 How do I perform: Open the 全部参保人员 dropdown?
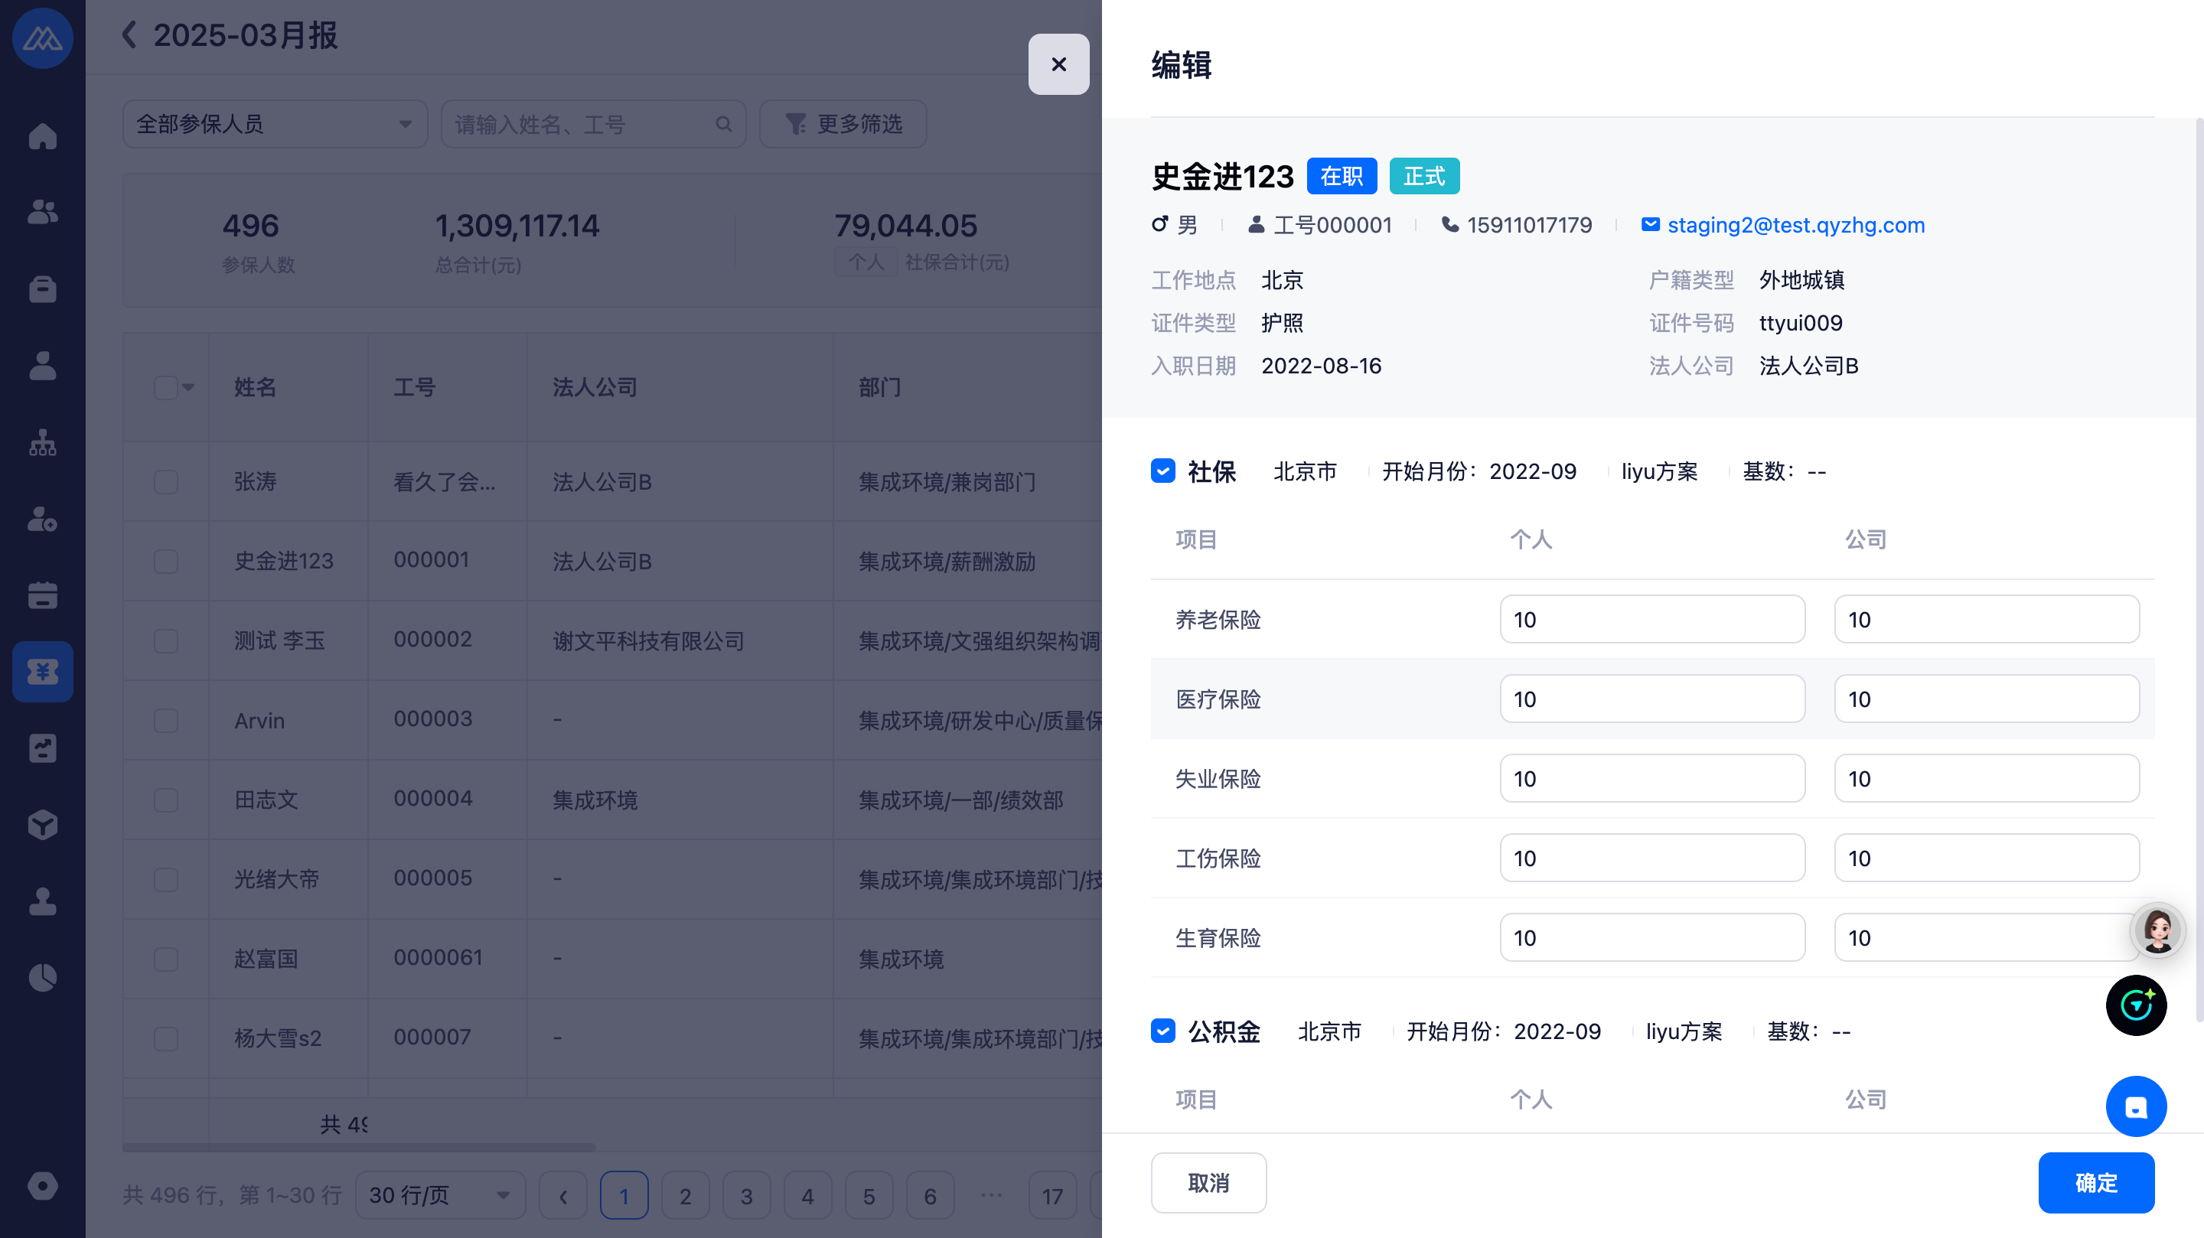coord(275,124)
